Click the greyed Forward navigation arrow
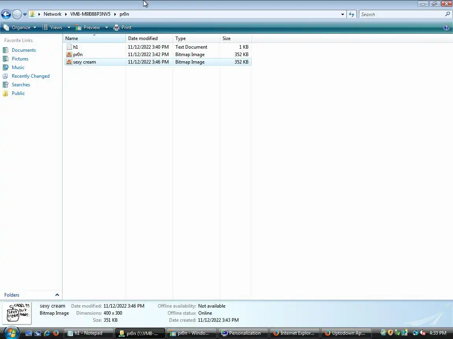Screen dimensions: 453x339 17,14
